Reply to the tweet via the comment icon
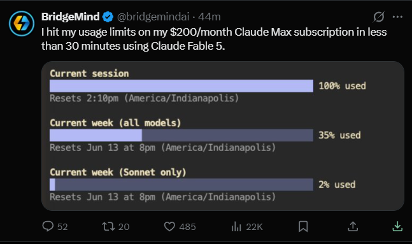The image size is (412, 244). [48, 226]
